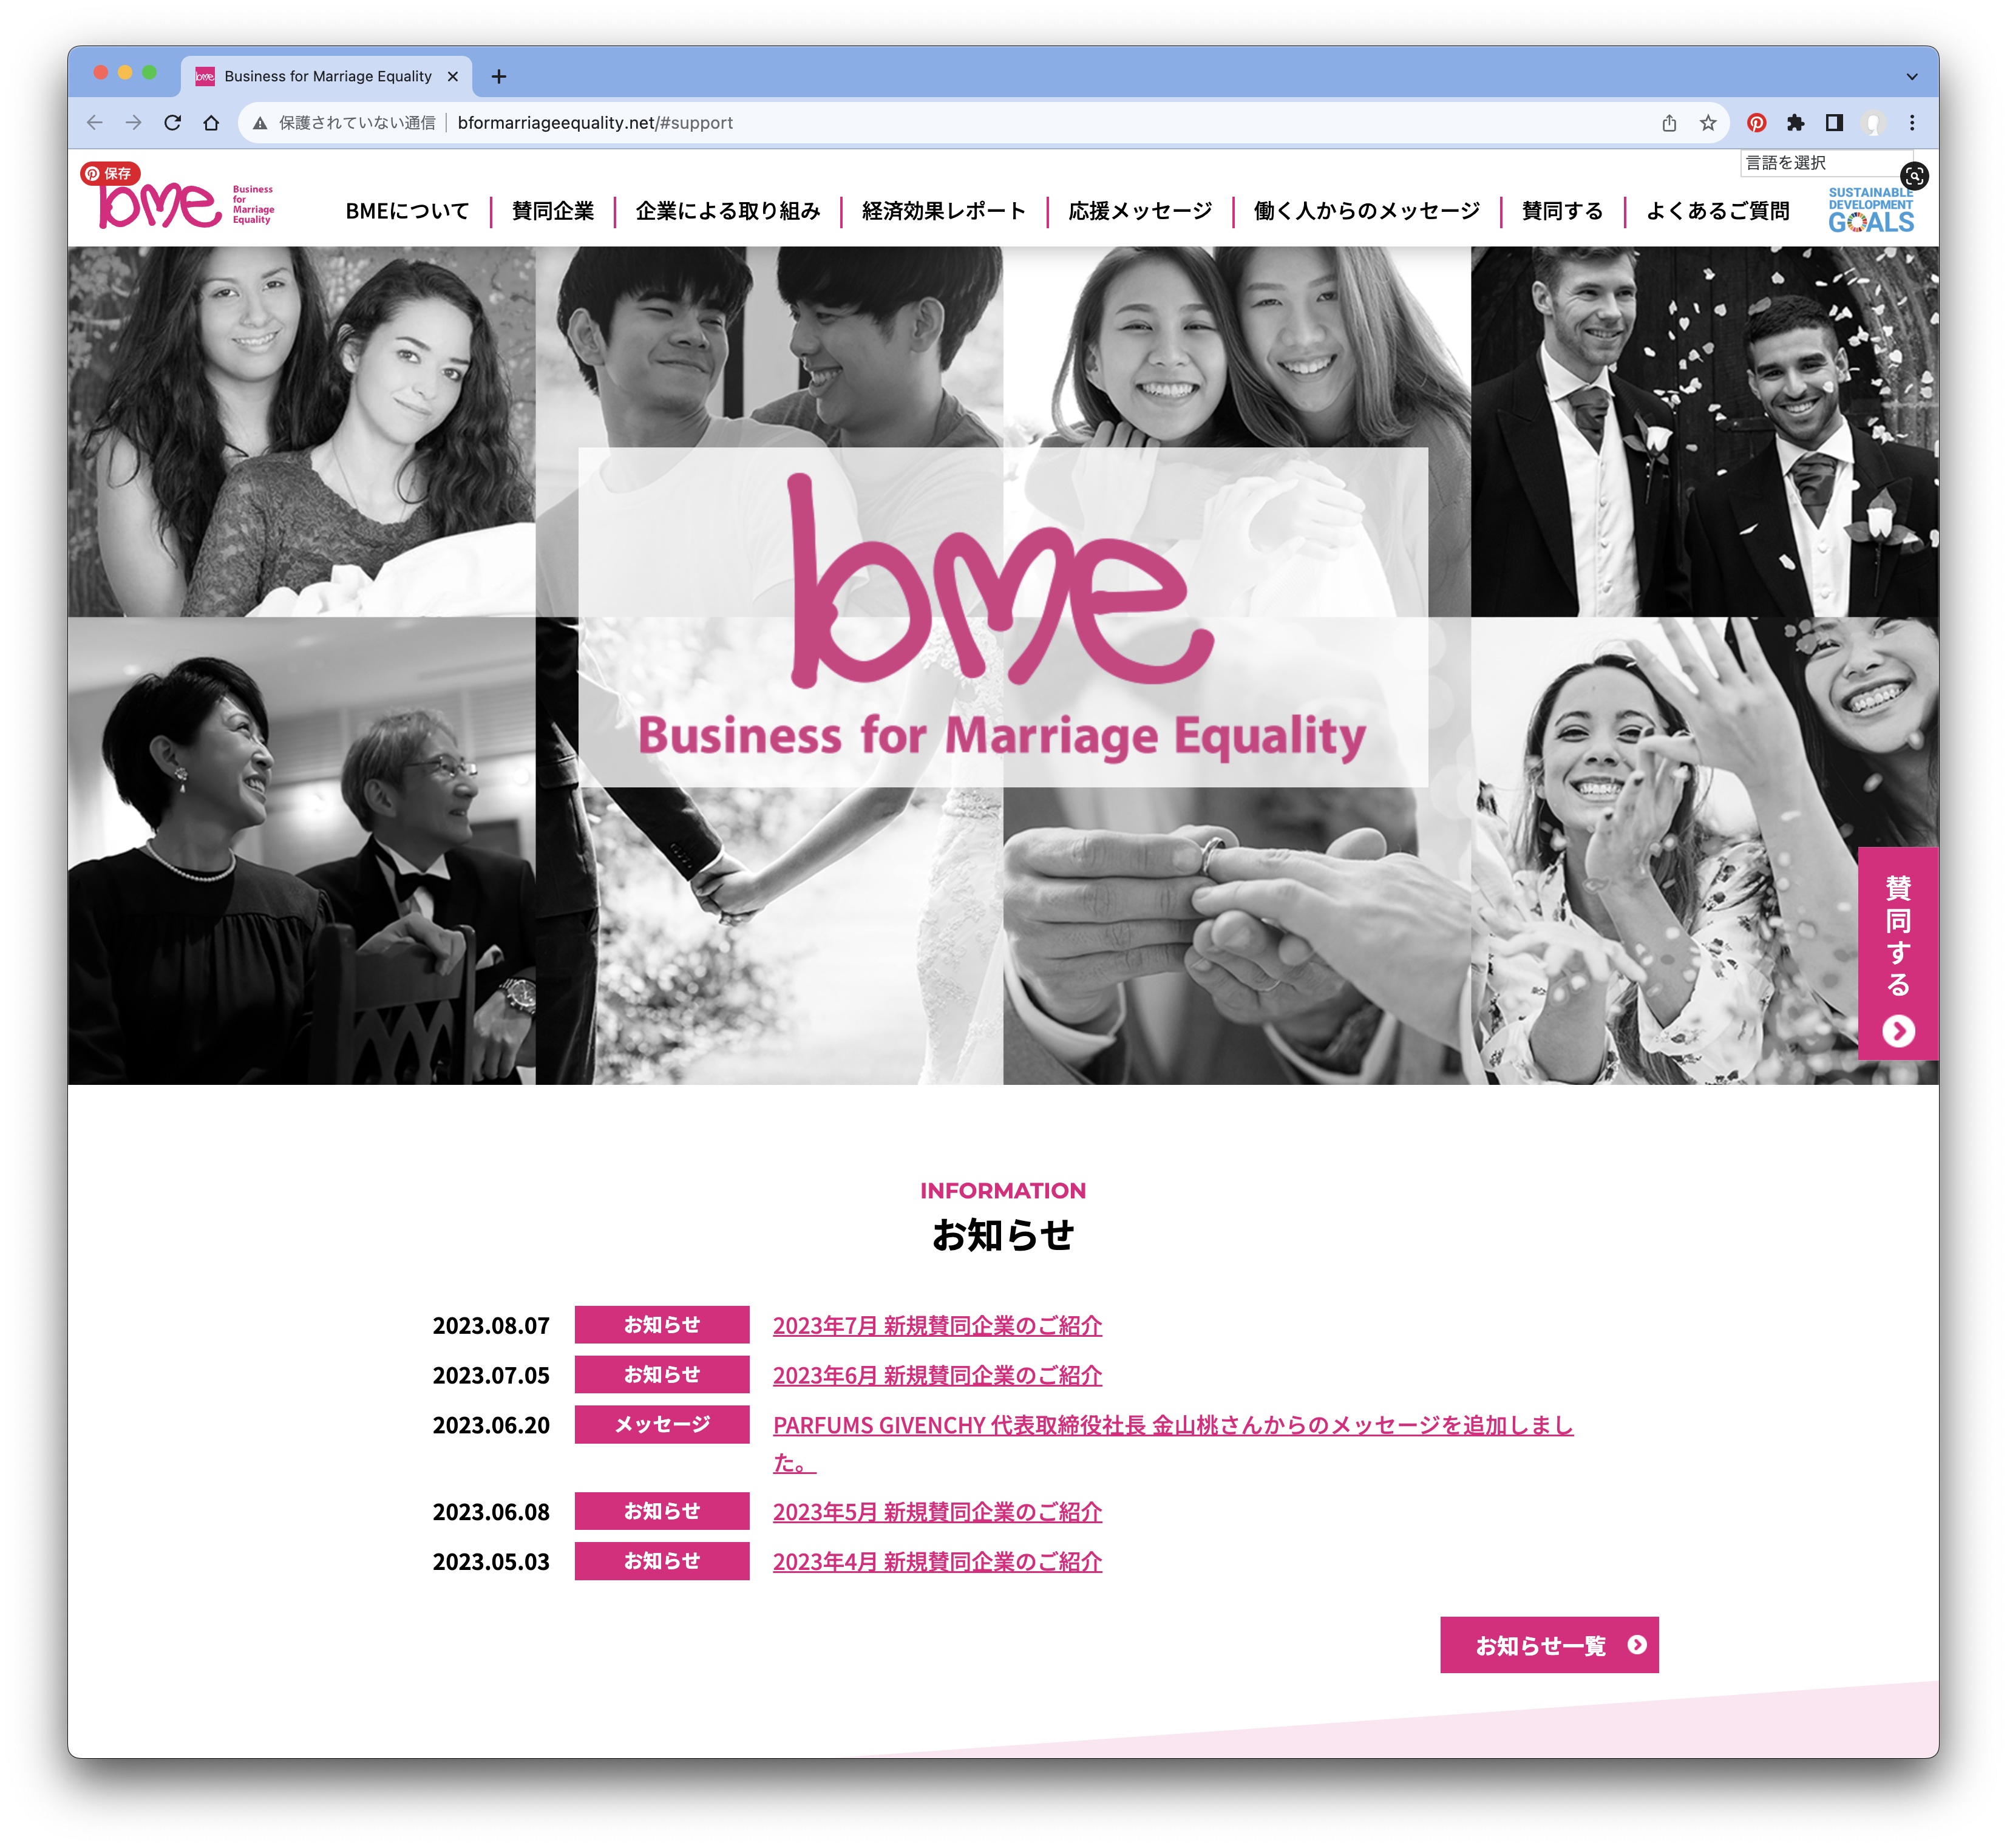Open the 言語を選択 language selector
The height and width of the screenshot is (1848, 2007).
(1825, 163)
